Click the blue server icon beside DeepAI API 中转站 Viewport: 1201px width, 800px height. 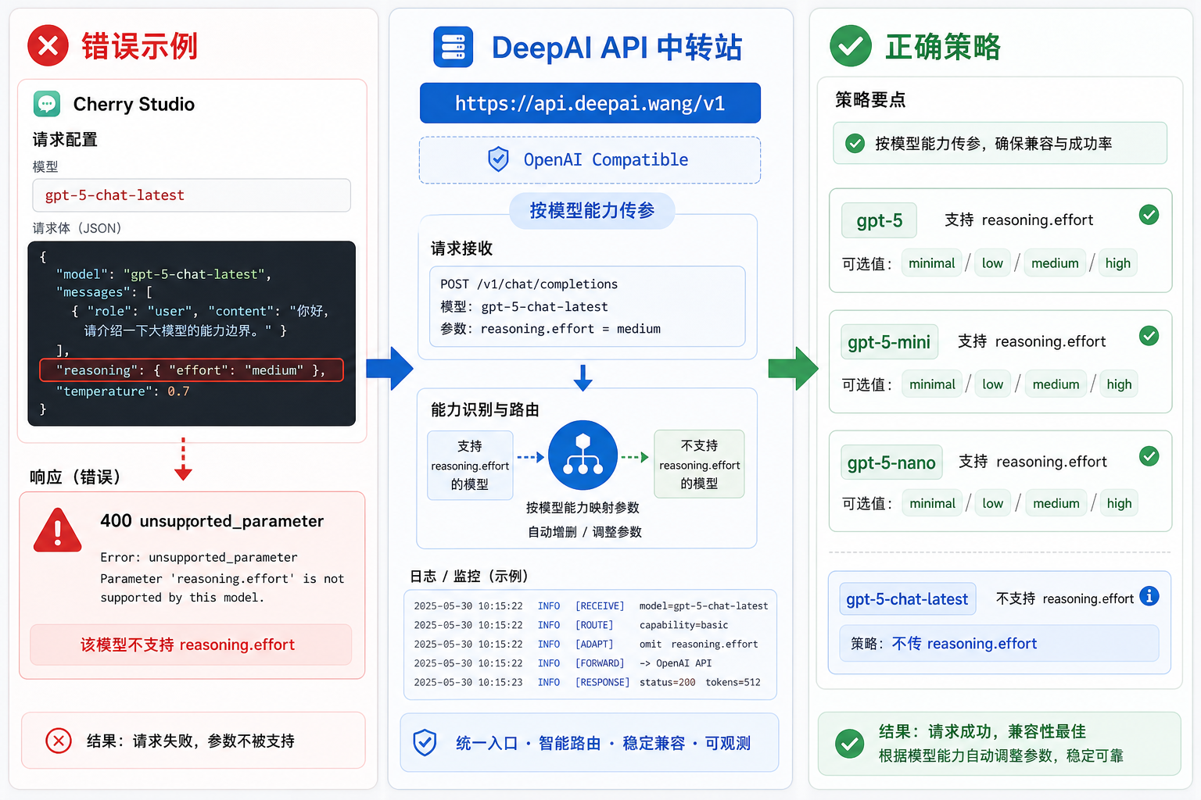(x=454, y=47)
